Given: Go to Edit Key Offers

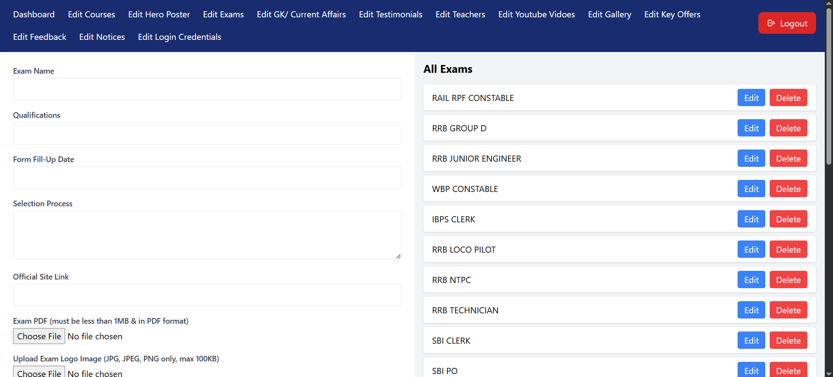Looking at the screenshot, I should pos(672,14).
